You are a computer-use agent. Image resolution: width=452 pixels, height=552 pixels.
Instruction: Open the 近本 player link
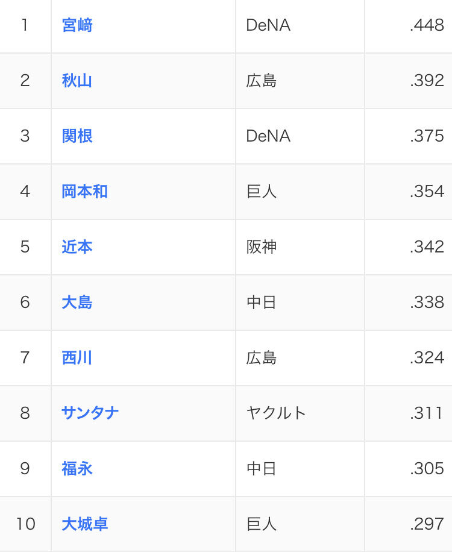[x=77, y=247]
